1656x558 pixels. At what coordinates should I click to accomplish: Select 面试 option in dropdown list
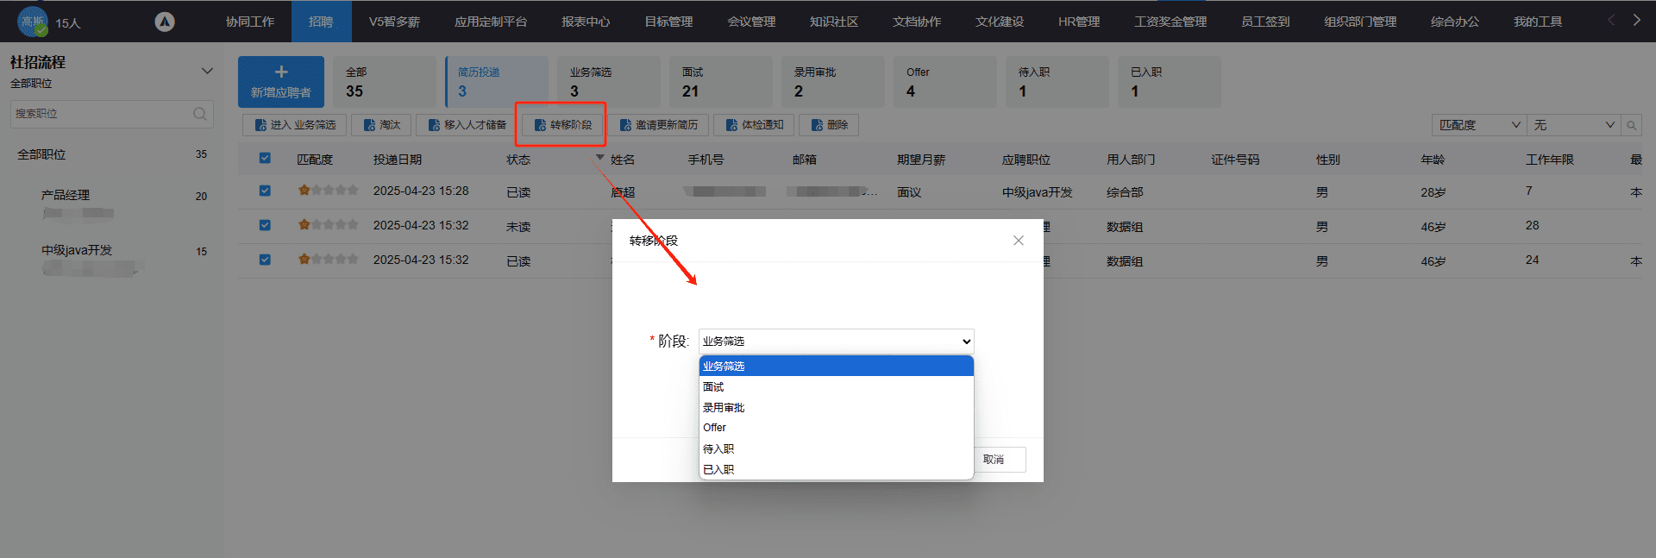tap(836, 387)
